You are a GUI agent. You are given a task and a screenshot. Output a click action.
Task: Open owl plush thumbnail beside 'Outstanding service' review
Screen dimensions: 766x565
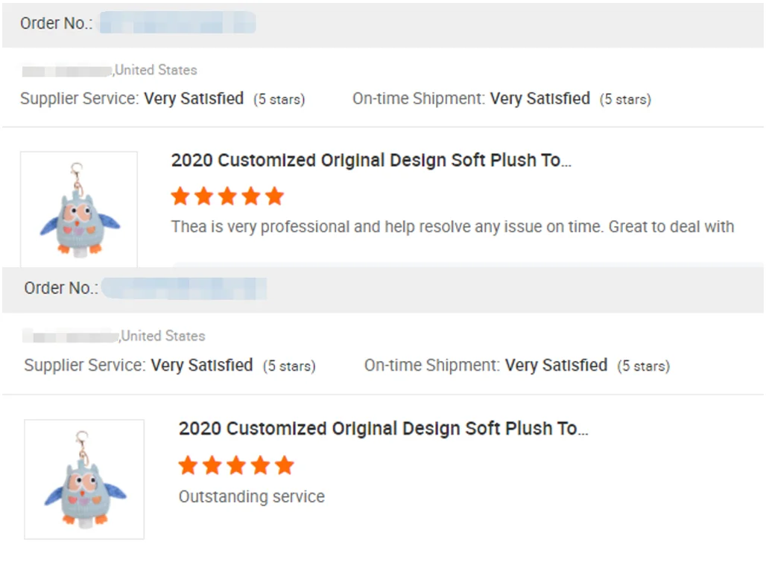click(x=84, y=479)
